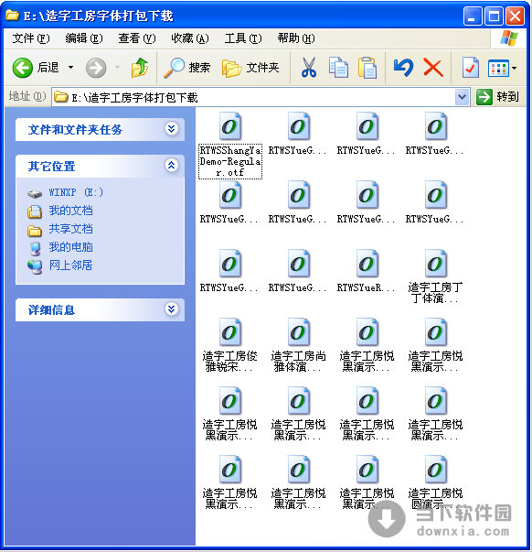Undo last action with blue arrow
This screenshot has height=552, width=532.
coord(403,68)
